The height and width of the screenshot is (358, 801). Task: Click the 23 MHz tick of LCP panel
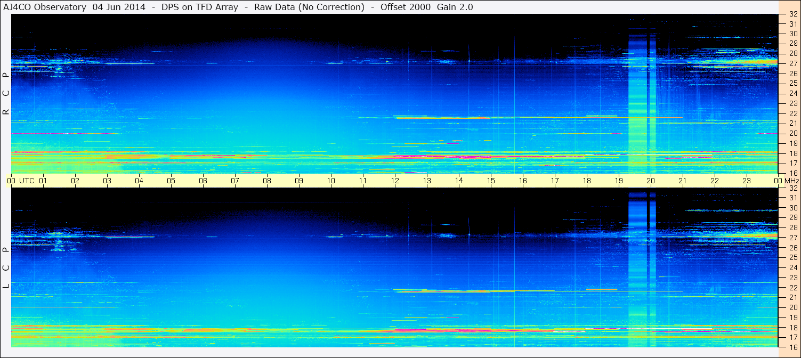click(x=793, y=278)
